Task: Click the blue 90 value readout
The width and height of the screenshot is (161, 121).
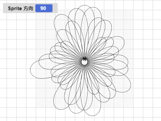Action: (x=44, y=8)
